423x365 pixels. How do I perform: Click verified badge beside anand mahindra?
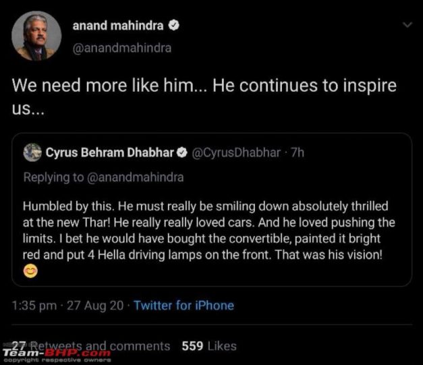173,26
